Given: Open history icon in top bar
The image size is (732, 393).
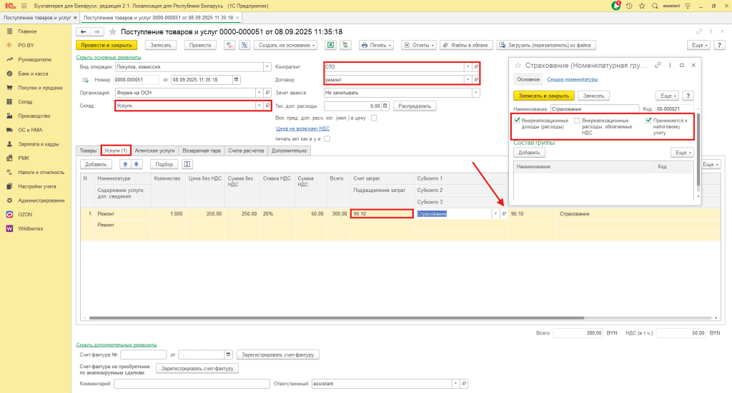Looking at the screenshot, I should pyautogui.click(x=629, y=6).
